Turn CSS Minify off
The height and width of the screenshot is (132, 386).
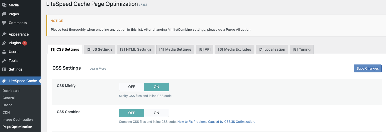point(131,87)
